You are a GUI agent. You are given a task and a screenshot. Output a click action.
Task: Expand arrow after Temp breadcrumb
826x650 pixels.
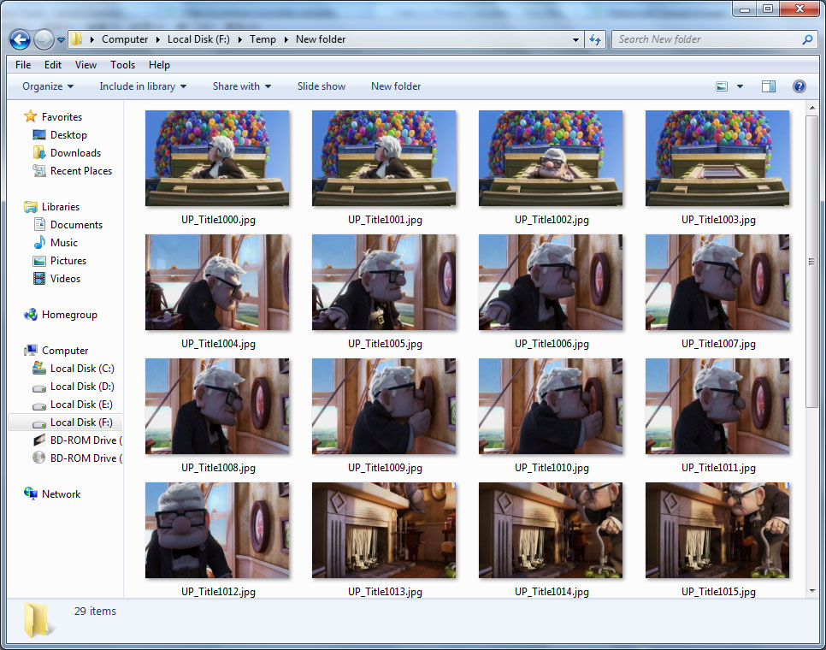coord(286,39)
